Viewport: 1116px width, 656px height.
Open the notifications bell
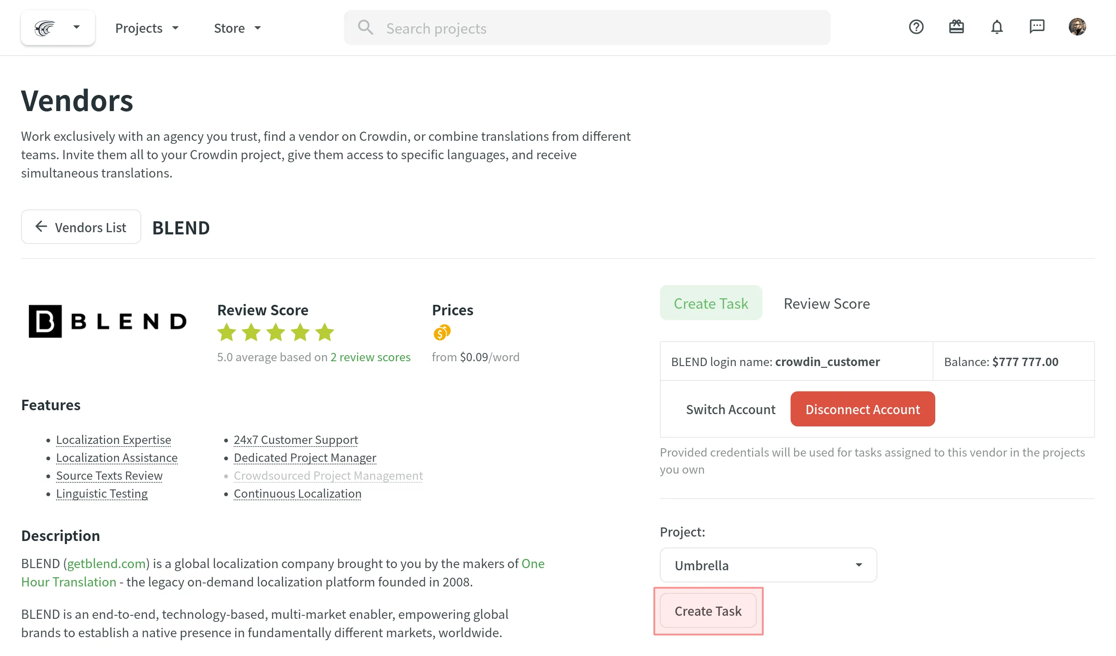point(997,27)
